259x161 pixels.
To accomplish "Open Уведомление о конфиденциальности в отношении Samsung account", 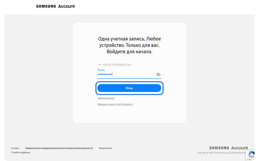I will (59, 148).
